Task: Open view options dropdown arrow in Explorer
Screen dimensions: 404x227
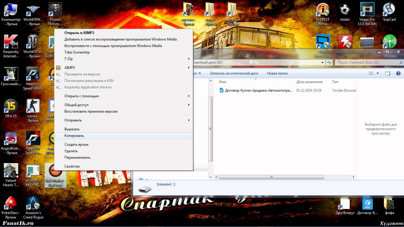Action: pos(378,73)
